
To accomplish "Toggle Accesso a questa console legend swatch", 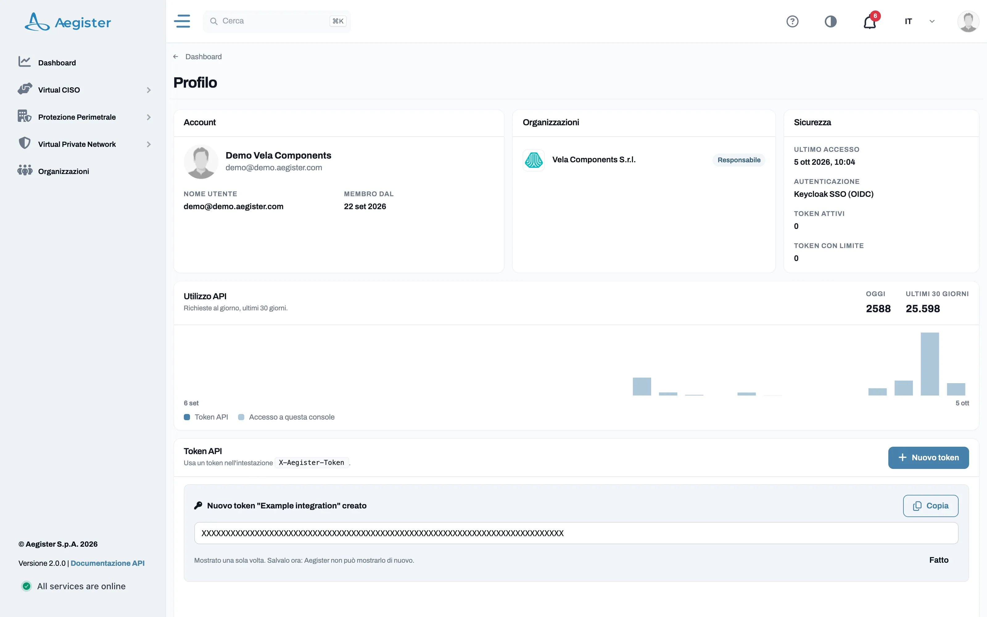I will tap(241, 417).
